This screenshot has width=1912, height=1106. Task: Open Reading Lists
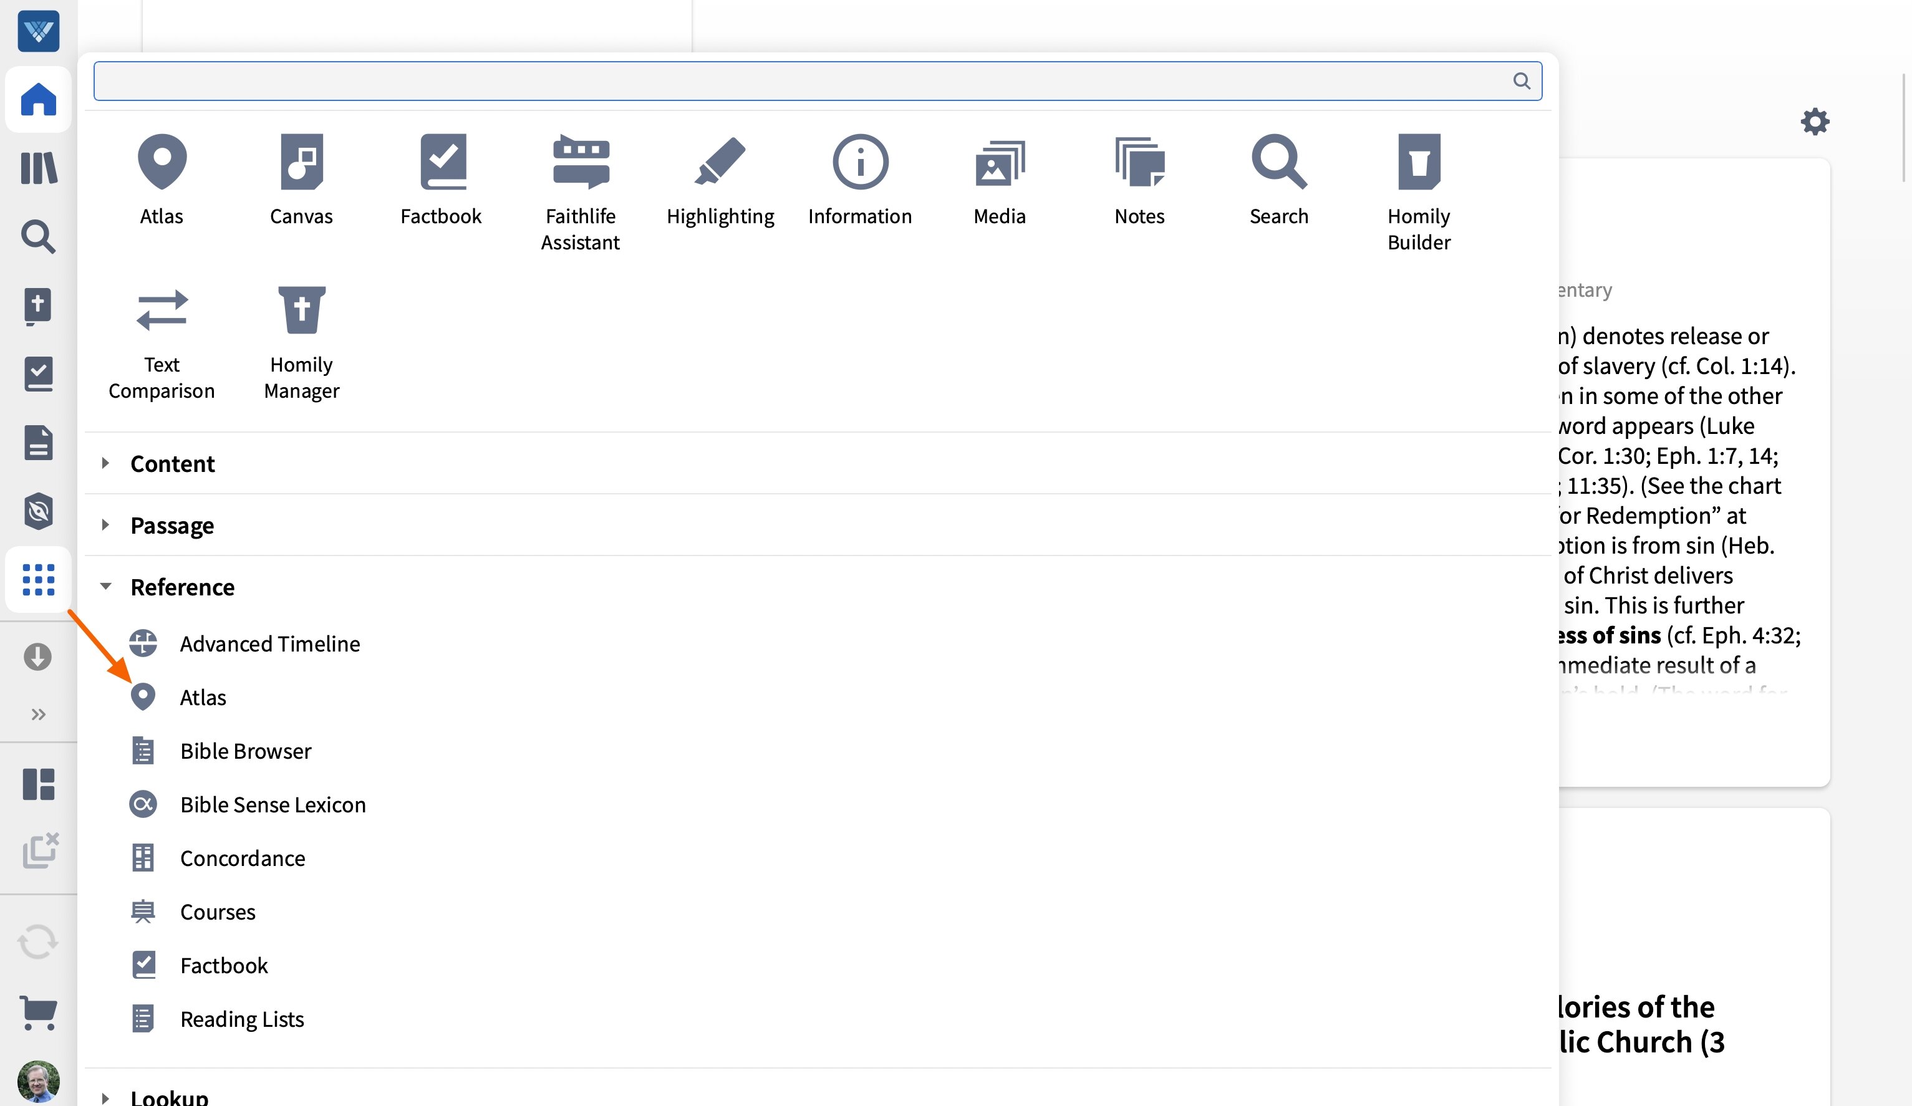[241, 1019]
